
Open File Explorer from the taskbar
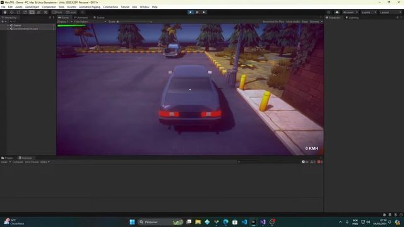(198, 222)
